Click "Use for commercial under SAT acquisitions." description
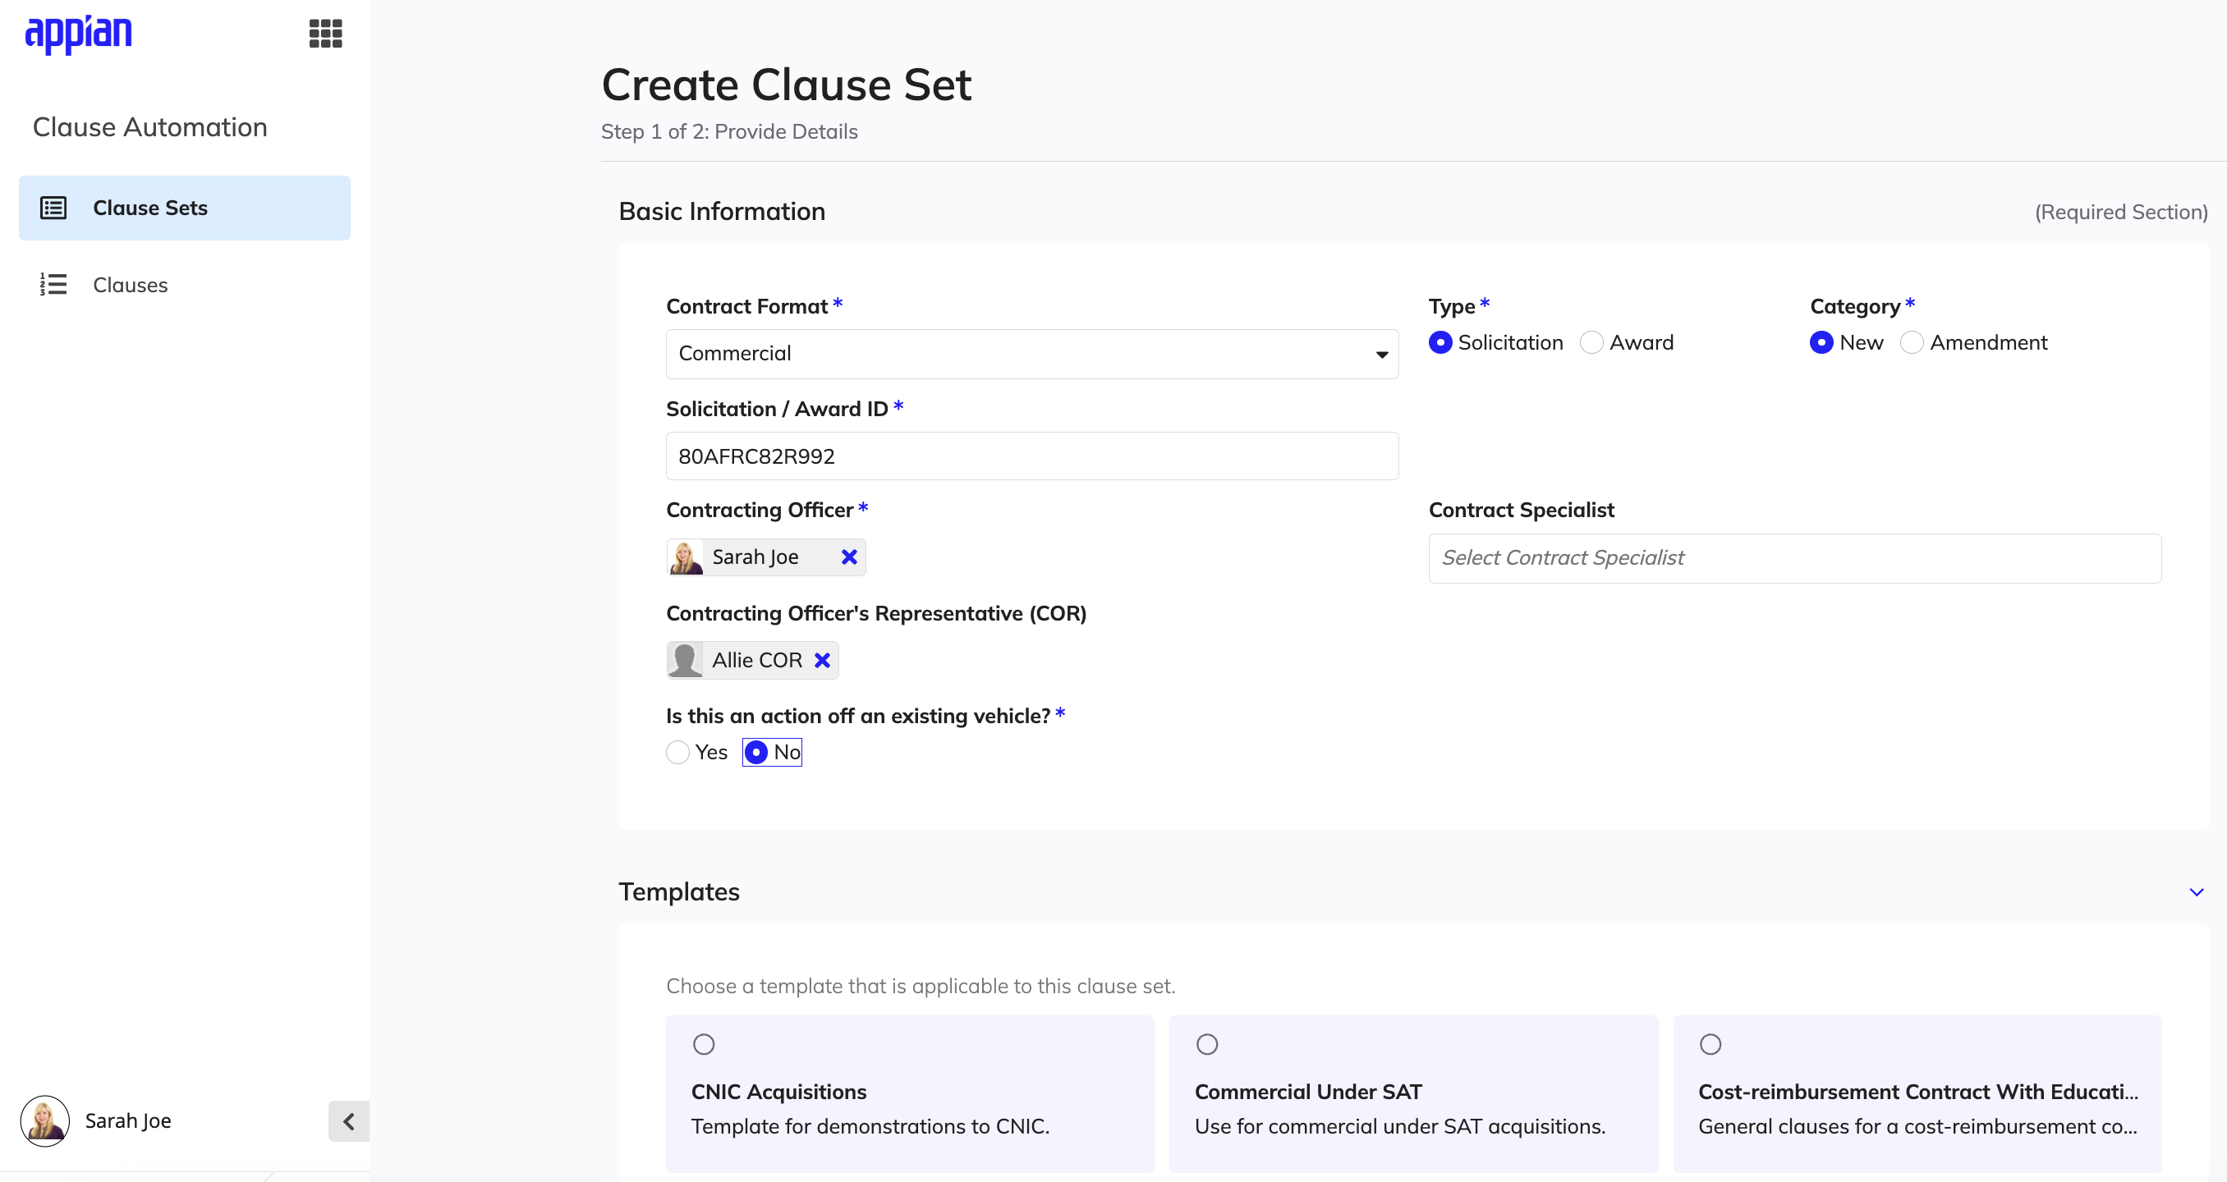 (1399, 1127)
